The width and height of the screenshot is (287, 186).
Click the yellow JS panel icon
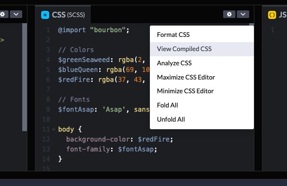(x=272, y=15)
